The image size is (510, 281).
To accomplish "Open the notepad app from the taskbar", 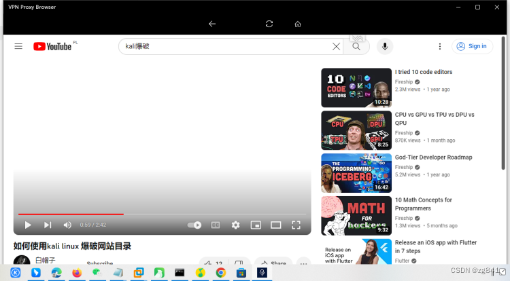I will point(118,273).
